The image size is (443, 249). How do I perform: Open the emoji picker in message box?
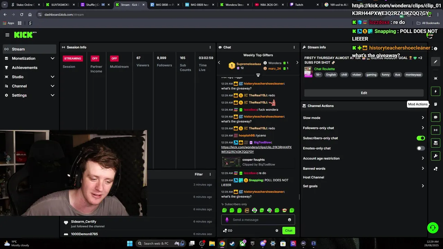pos(290,220)
